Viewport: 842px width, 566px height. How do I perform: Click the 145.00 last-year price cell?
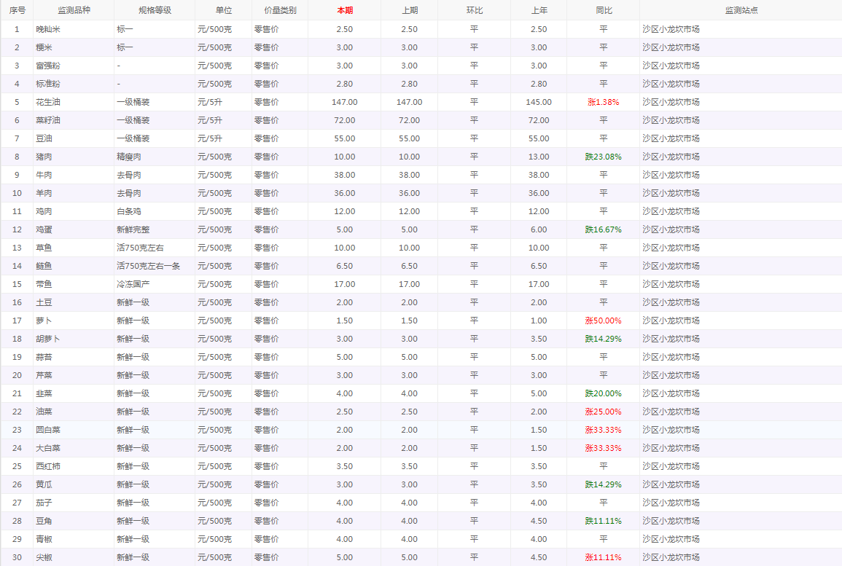click(x=539, y=102)
